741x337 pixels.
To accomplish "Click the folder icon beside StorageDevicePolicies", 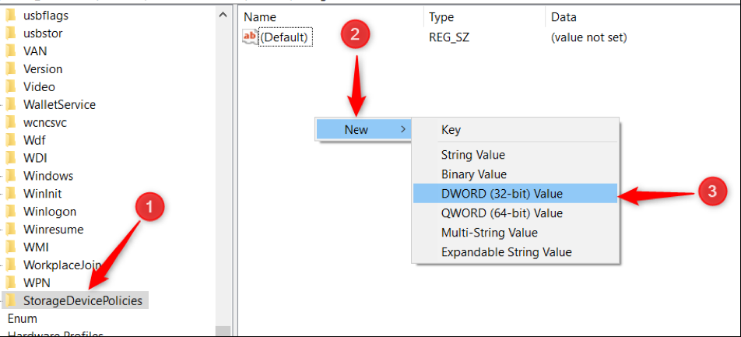I will (11, 300).
